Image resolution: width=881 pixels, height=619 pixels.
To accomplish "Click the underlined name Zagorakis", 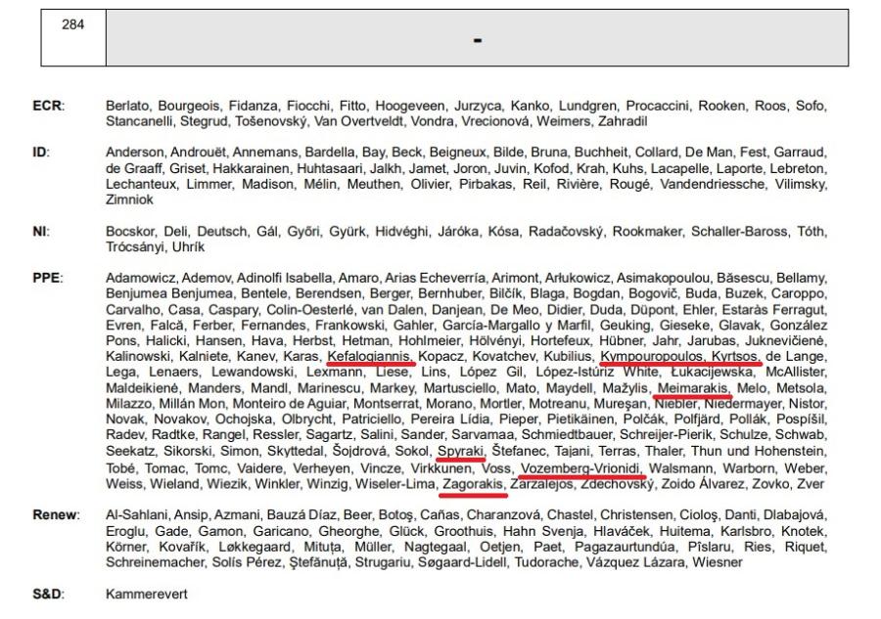I will (x=474, y=484).
